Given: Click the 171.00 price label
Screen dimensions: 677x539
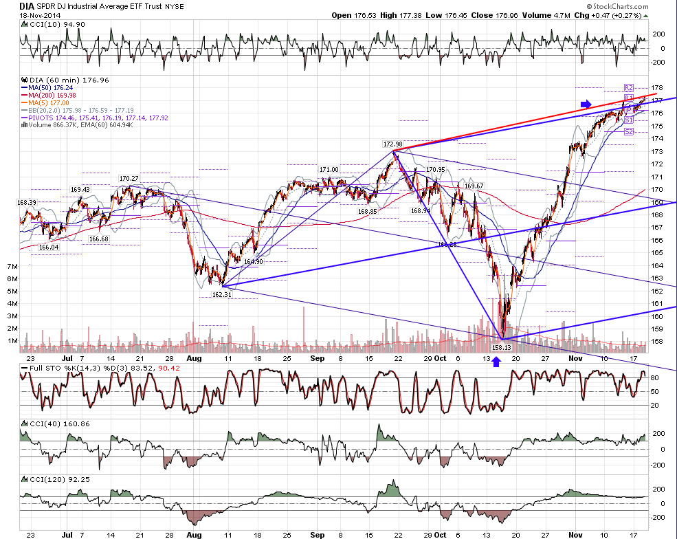Looking at the screenshot, I should coord(329,169).
